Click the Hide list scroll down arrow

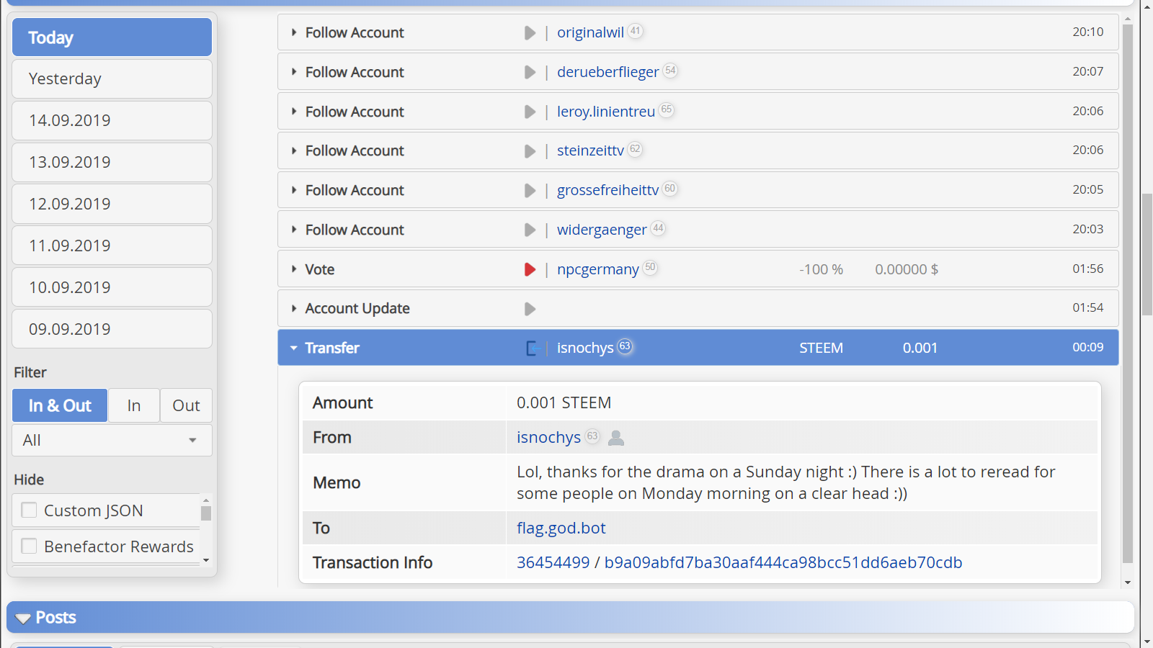[206, 560]
